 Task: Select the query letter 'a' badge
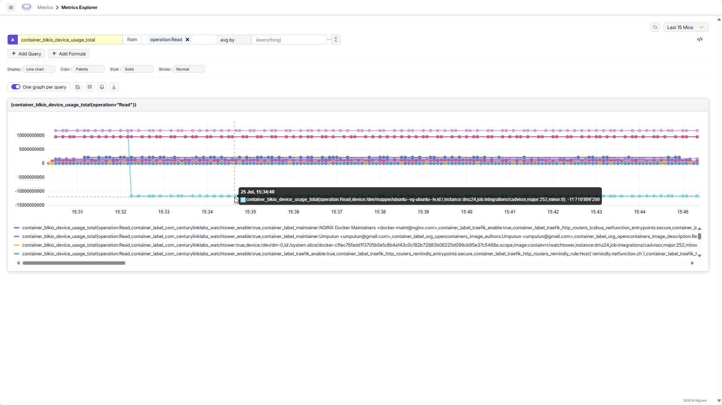pyautogui.click(x=12, y=40)
